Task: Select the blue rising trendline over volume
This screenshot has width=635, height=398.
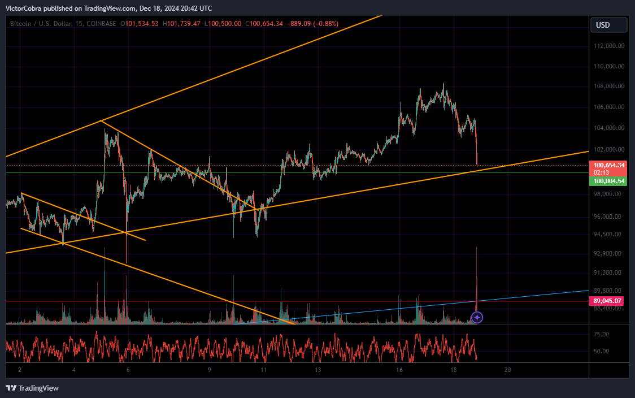Action: coord(411,307)
